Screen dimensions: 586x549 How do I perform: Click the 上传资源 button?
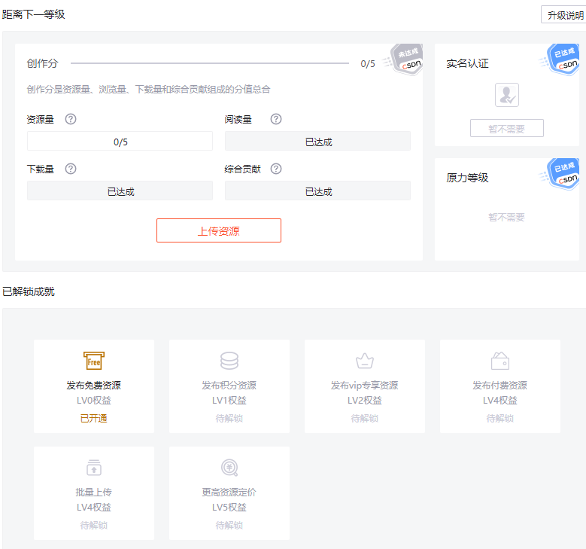click(219, 230)
